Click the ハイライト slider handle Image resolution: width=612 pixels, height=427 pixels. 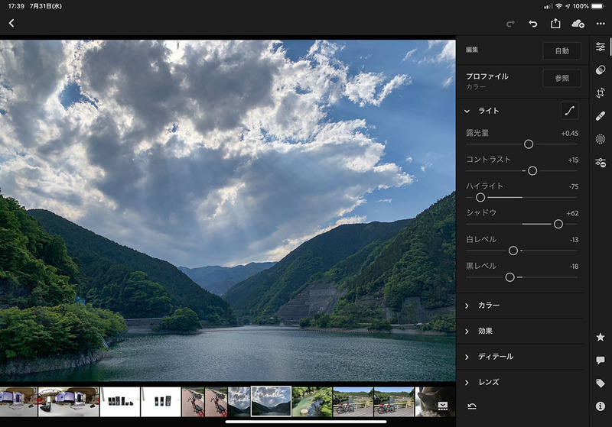[x=480, y=198]
